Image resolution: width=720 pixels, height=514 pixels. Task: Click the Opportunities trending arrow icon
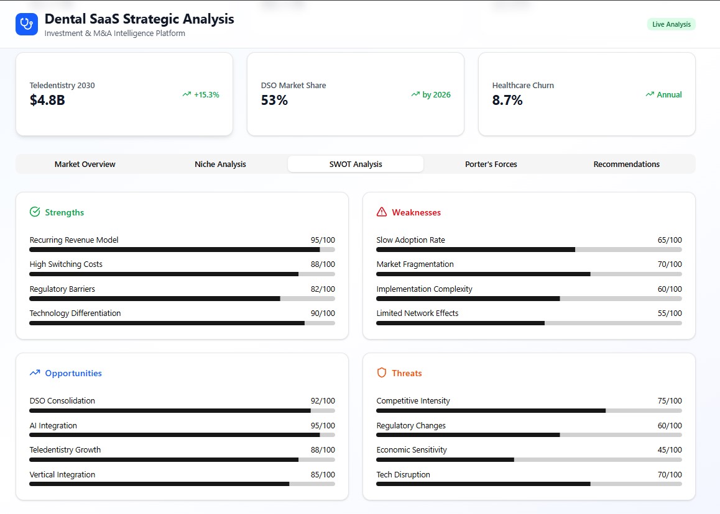coord(35,373)
